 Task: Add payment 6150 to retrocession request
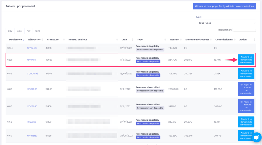point(246,136)
